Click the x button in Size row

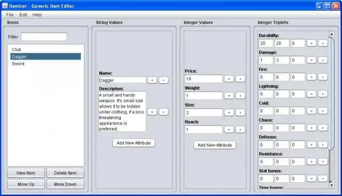[240, 112]
